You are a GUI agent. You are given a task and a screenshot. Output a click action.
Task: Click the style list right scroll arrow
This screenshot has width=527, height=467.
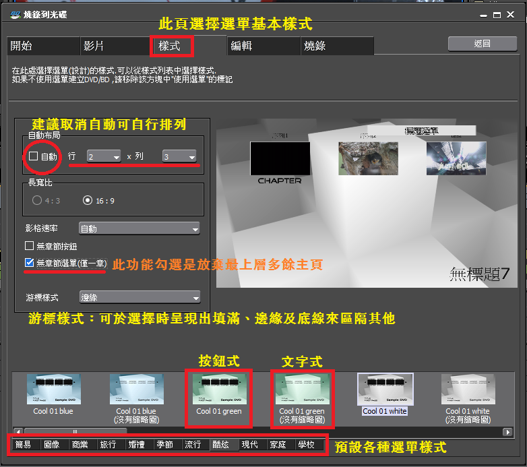(508, 431)
